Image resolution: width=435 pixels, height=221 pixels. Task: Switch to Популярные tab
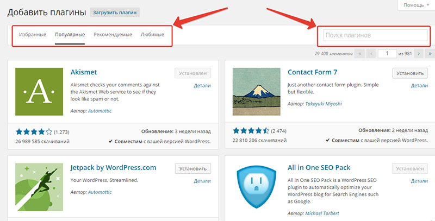pos(70,35)
